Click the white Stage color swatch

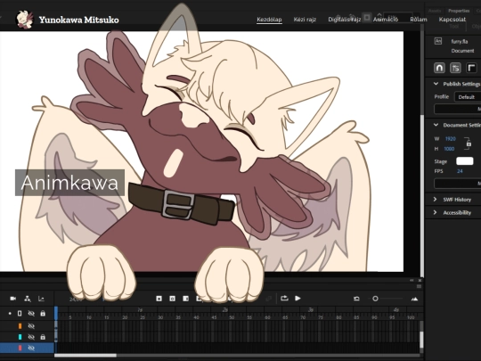point(465,161)
